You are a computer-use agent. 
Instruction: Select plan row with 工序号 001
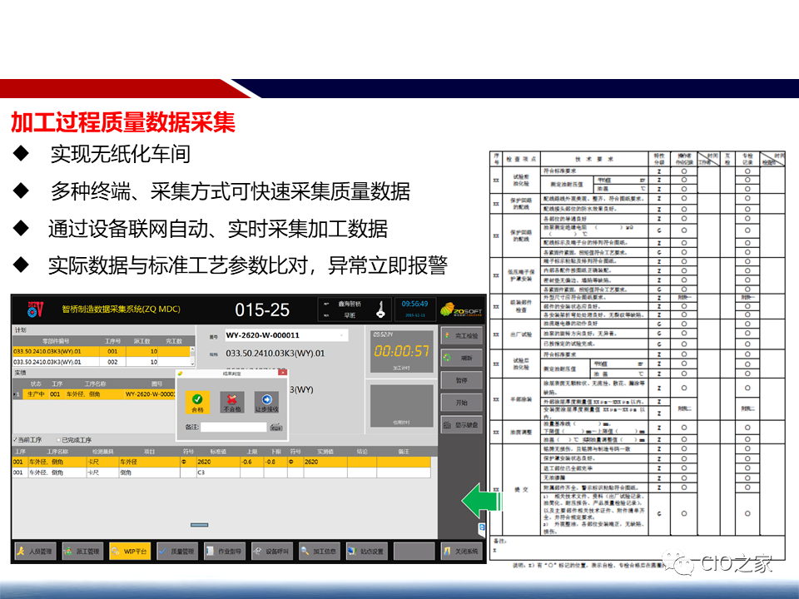tap(102, 351)
